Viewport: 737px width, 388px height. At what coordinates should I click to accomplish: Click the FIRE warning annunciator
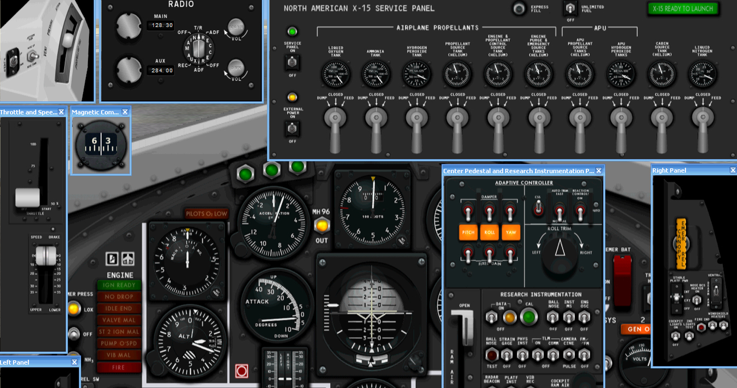[x=118, y=367]
